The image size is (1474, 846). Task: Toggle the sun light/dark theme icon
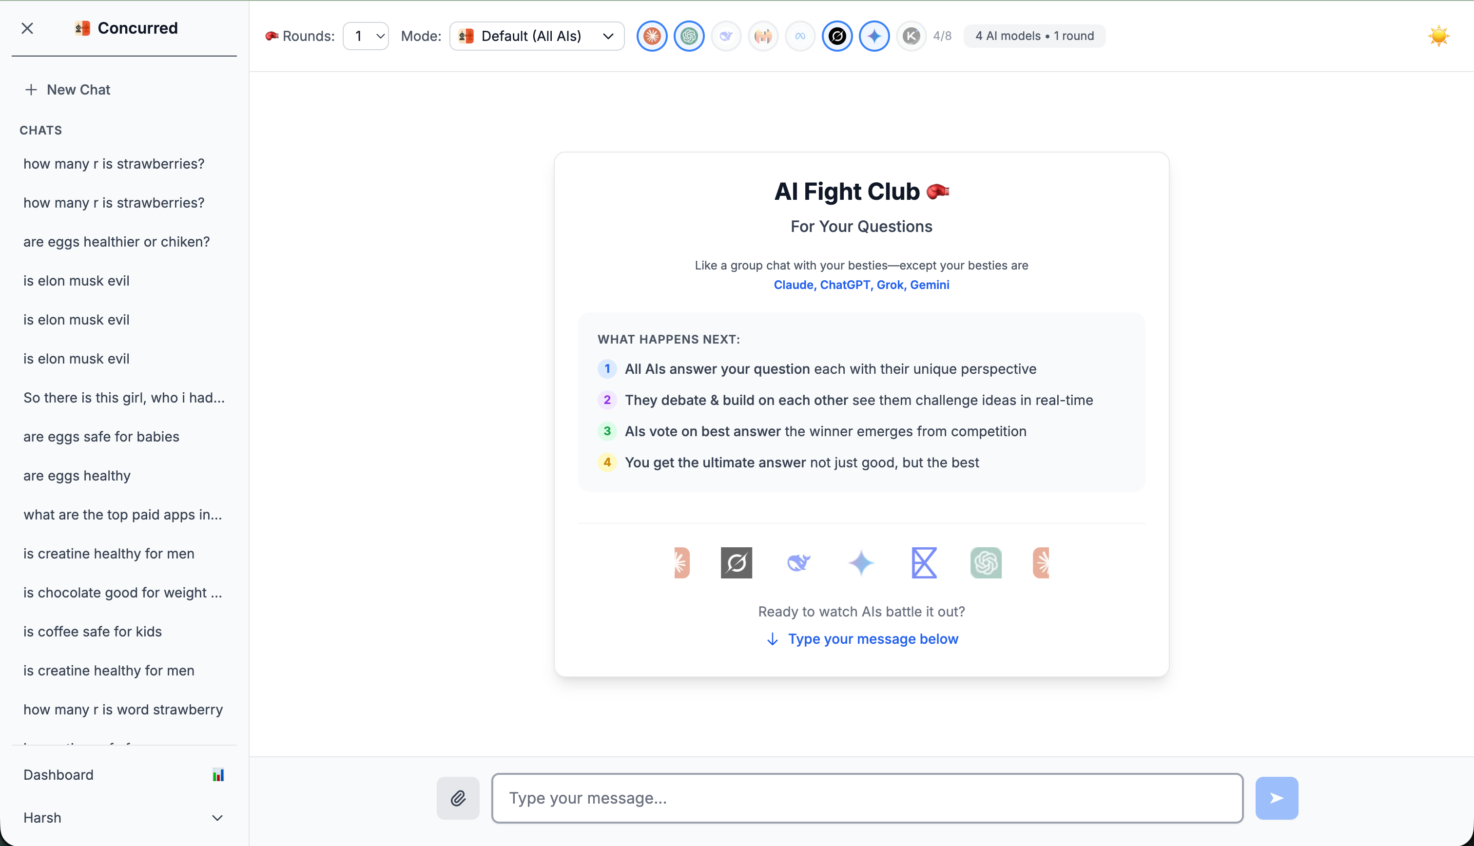(1438, 36)
